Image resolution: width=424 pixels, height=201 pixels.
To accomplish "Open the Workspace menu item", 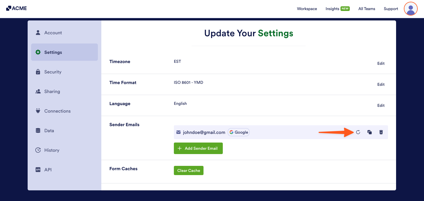I will [x=307, y=9].
